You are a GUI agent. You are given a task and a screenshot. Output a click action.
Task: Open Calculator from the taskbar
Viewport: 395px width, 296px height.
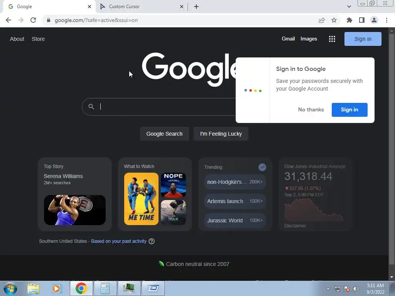click(105, 288)
